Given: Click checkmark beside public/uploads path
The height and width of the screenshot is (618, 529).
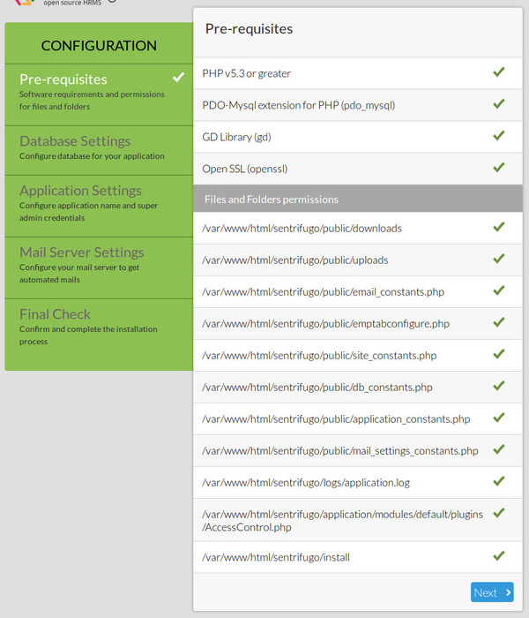Looking at the screenshot, I should tap(499, 259).
